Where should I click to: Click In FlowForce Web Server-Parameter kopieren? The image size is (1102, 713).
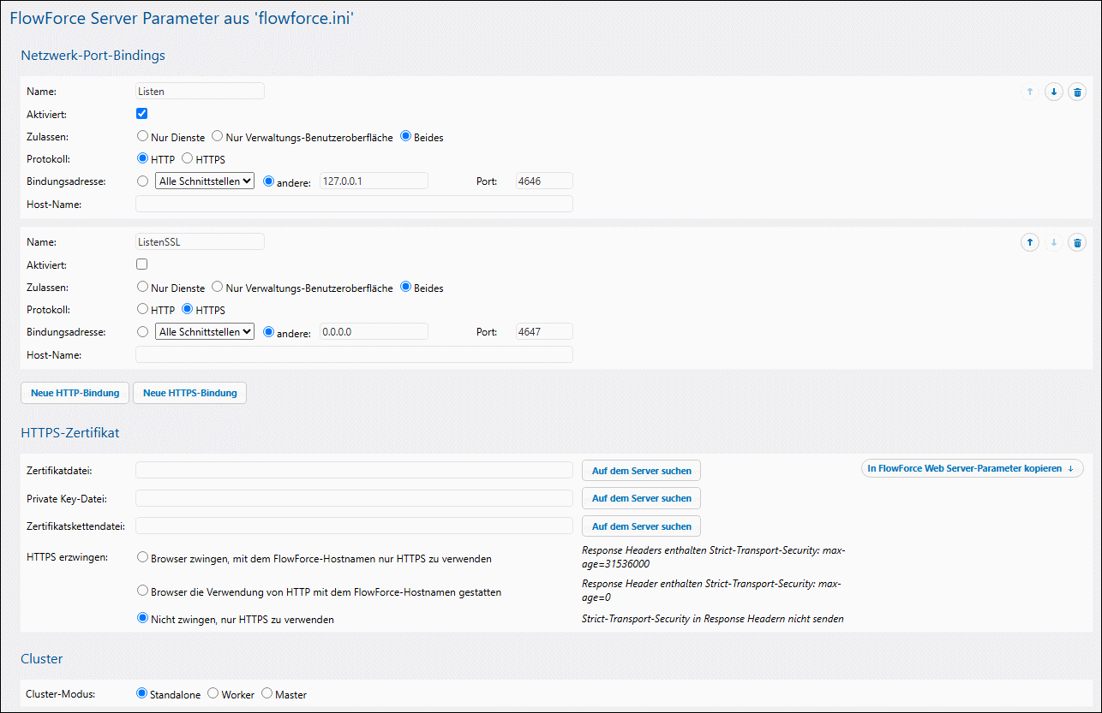(972, 468)
